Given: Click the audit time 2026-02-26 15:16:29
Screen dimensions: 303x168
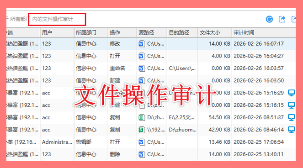Looking at the screenshot, I should coord(259,93).
